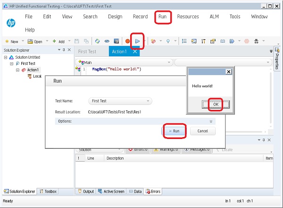283x208 pixels.
Task: Open the Run menu
Action: [x=162, y=17]
